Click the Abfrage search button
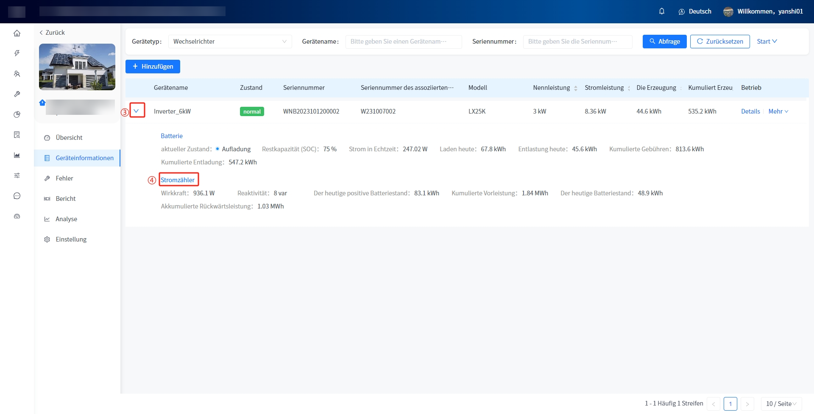This screenshot has width=814, height=414. tap(664, 42)
